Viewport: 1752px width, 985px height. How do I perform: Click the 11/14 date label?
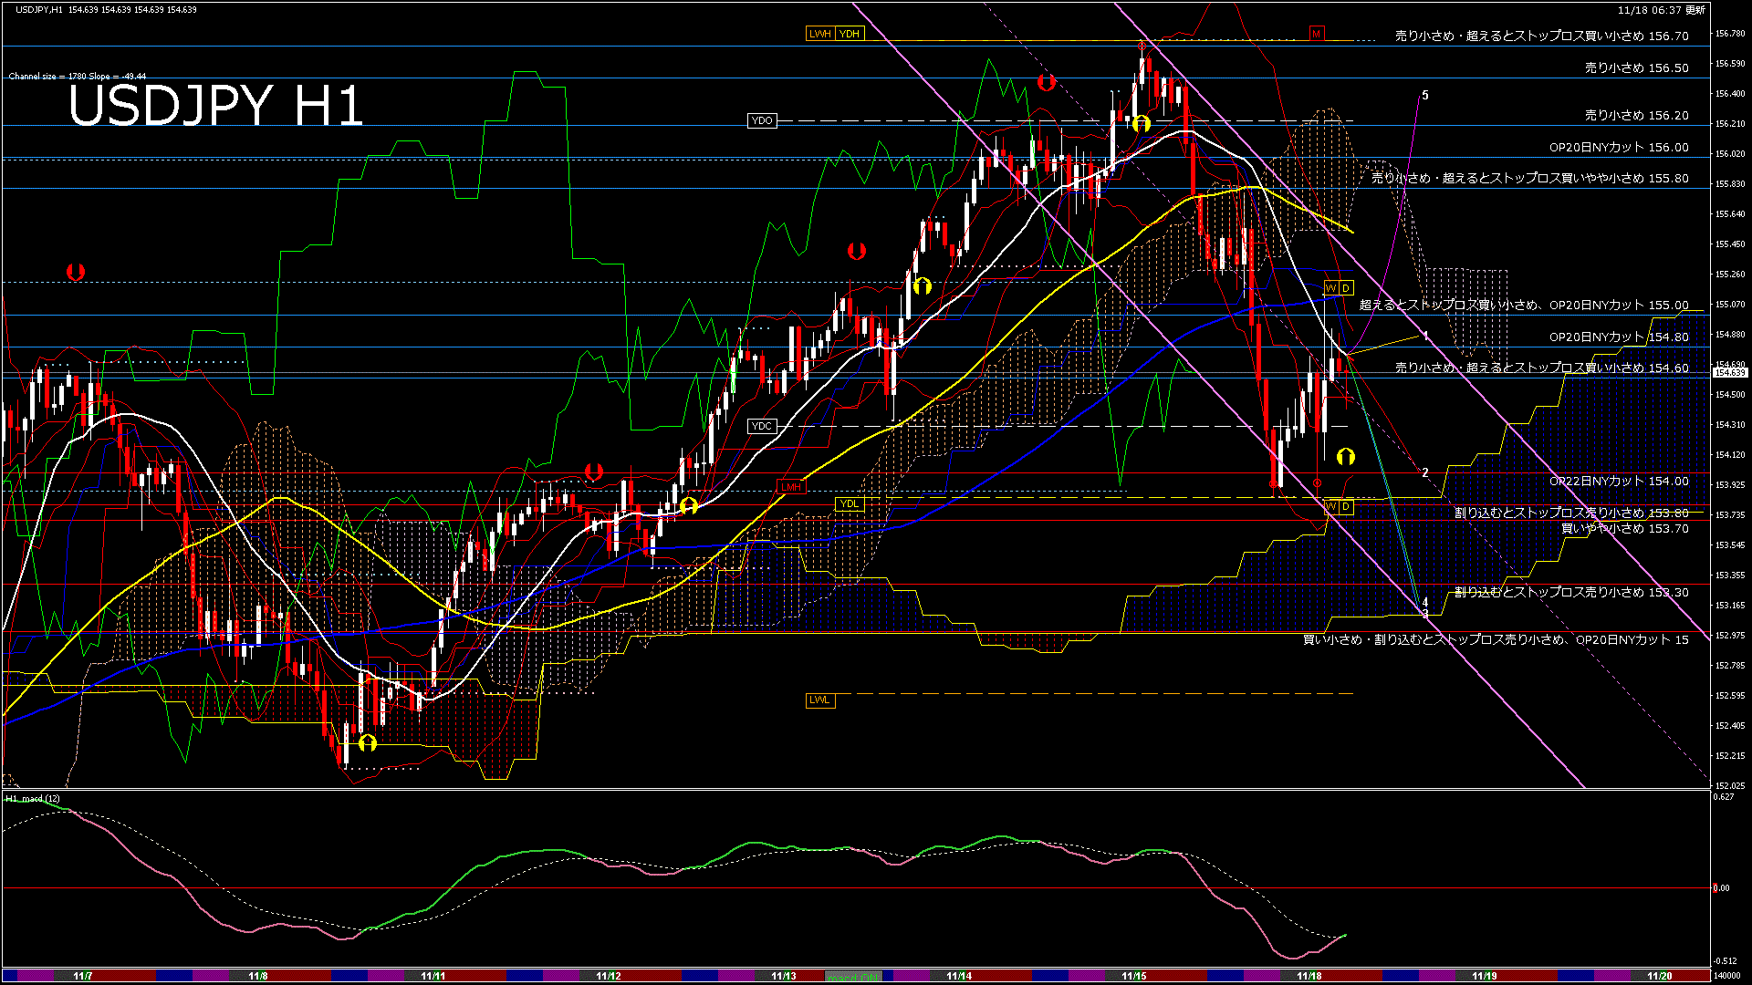coord(959,976)
